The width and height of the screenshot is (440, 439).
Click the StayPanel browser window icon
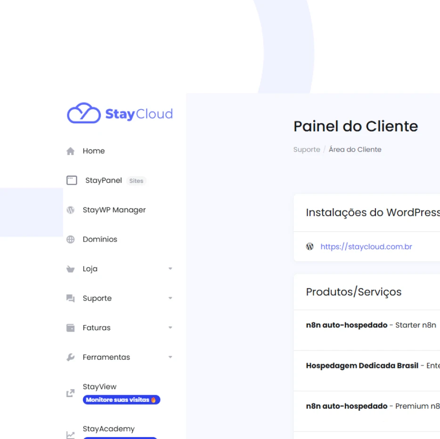point(71,180)
